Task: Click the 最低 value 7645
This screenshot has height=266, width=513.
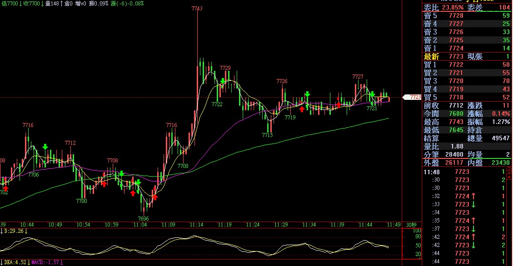Action: [x=456, y=130]
